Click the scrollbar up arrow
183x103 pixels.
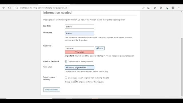[x=182, y=12]
